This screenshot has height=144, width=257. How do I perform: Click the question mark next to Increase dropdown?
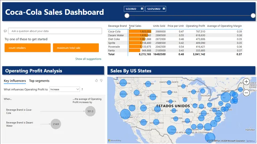pos(82,90)
